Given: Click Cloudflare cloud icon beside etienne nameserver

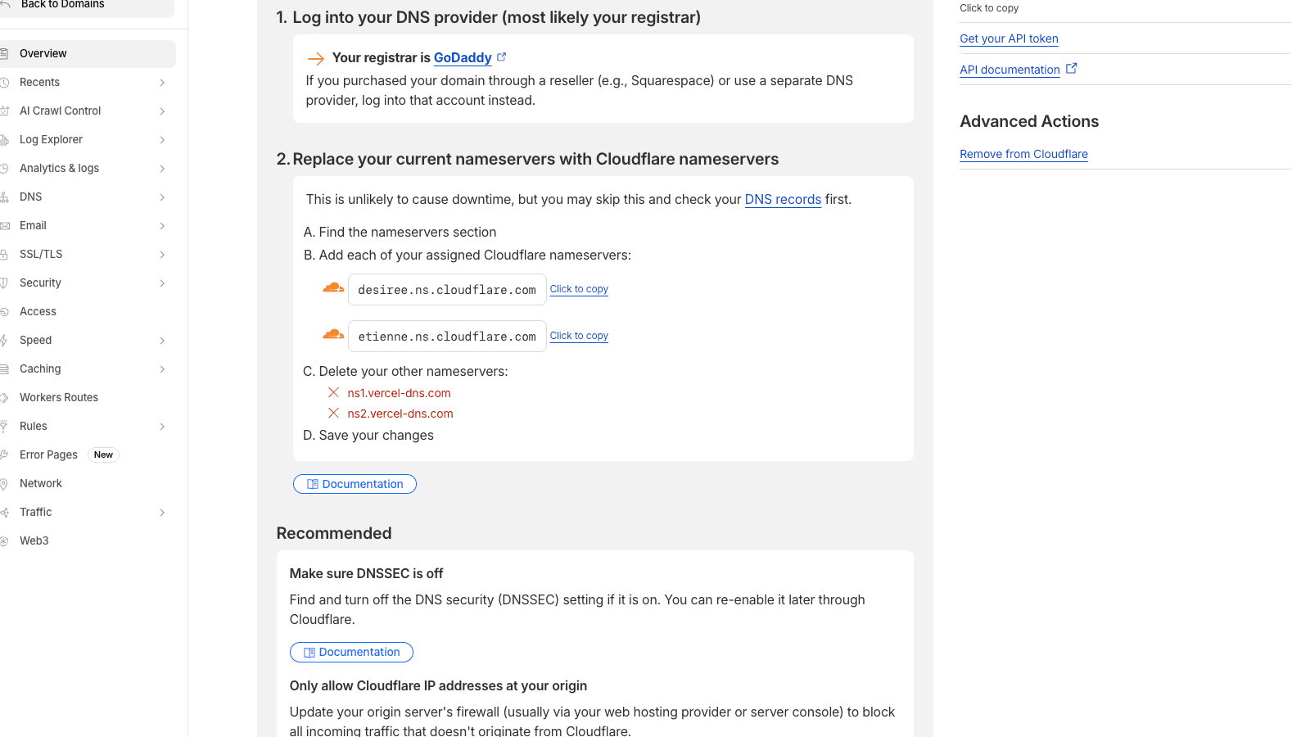Looking at the screenshot, I should point(333,335).
